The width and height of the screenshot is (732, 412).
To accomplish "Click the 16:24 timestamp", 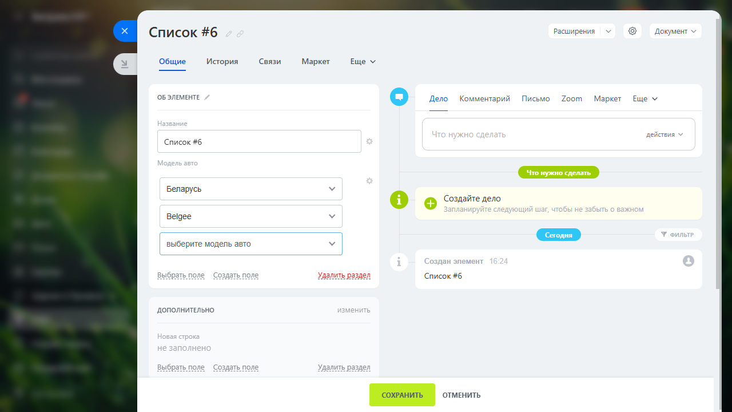I will point(499,261).
